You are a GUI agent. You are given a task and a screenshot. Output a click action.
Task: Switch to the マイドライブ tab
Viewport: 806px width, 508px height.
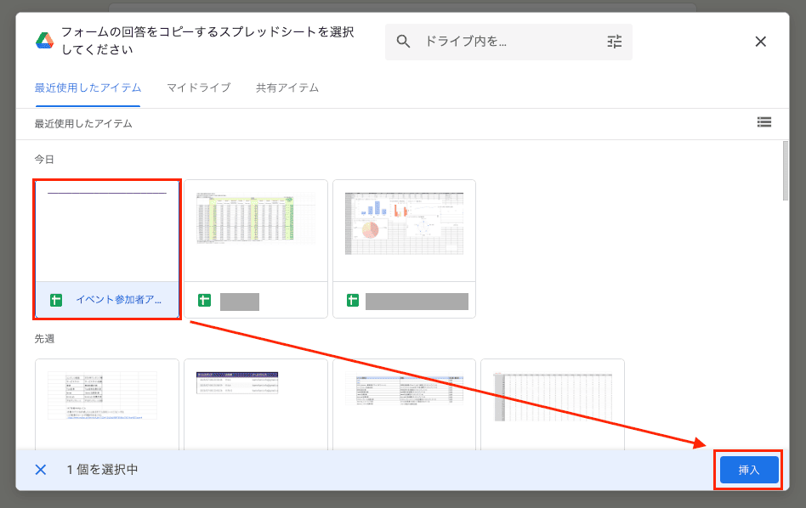pos(198,87)
